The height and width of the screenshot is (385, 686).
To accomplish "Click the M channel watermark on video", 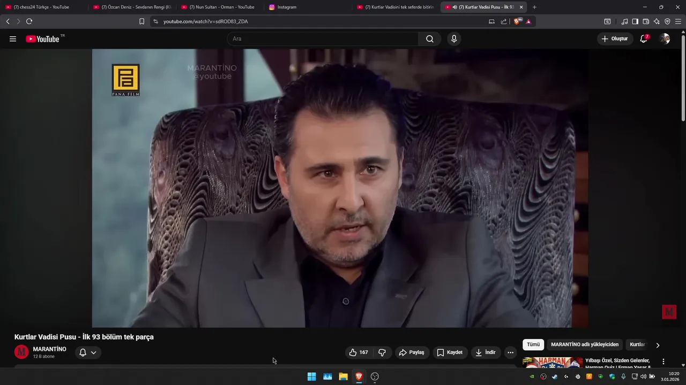I will [x=669, y=312].
